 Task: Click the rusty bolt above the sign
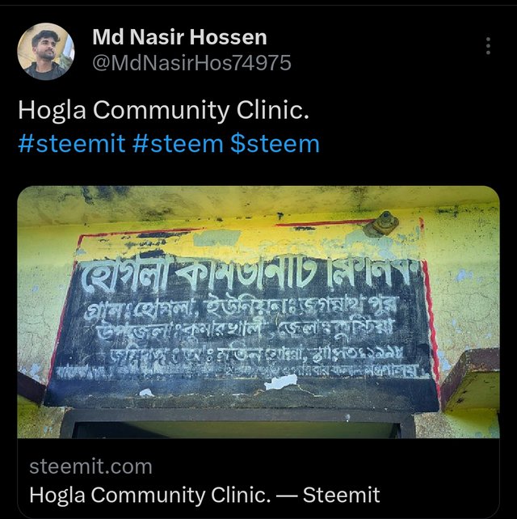(381, 224)
